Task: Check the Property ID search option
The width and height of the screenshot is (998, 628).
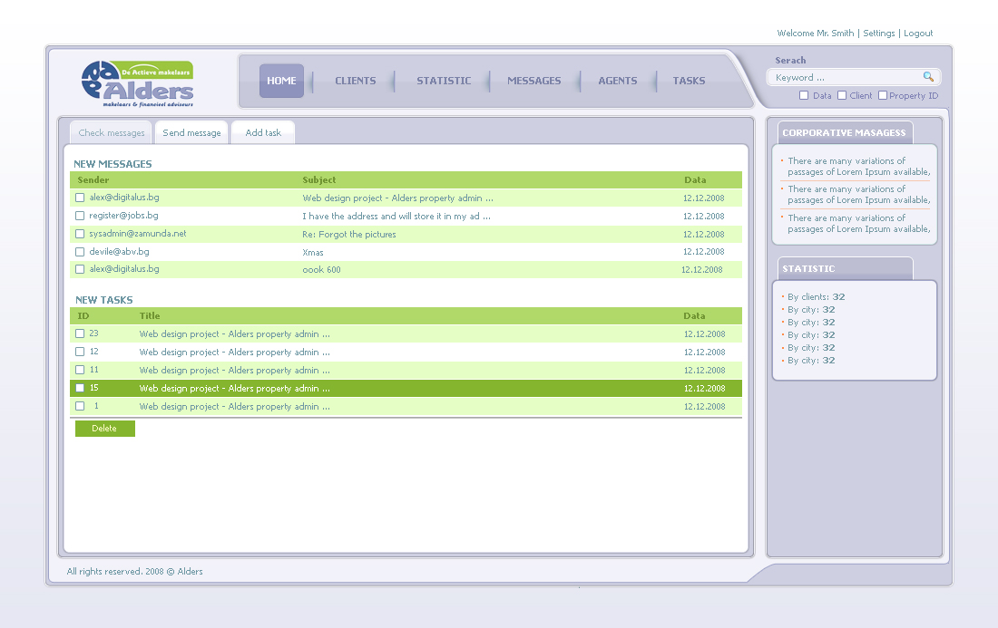Action: [x=883, y=95]
